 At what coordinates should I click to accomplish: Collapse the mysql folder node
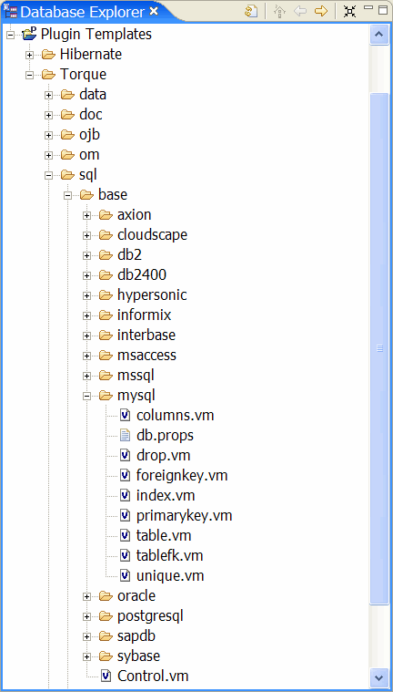tap(86, 396)
